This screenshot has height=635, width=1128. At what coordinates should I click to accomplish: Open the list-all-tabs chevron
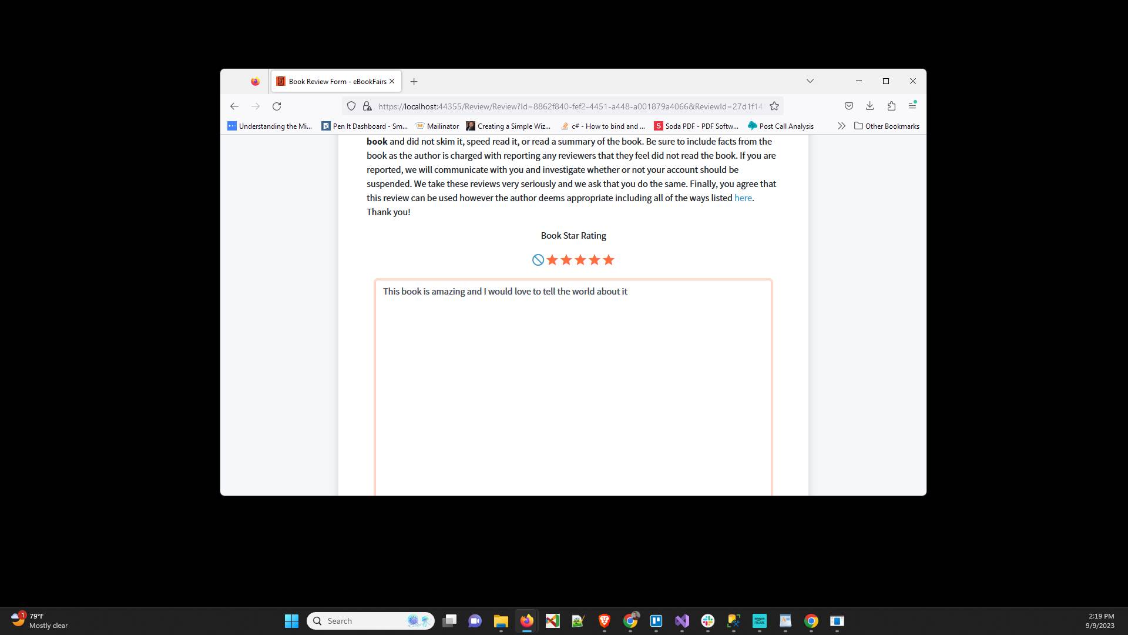(x=810, y=81)
